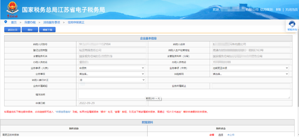Click the 纳税人生产经营地址 field
Viewport: 299px width, 138px height.
251,50
